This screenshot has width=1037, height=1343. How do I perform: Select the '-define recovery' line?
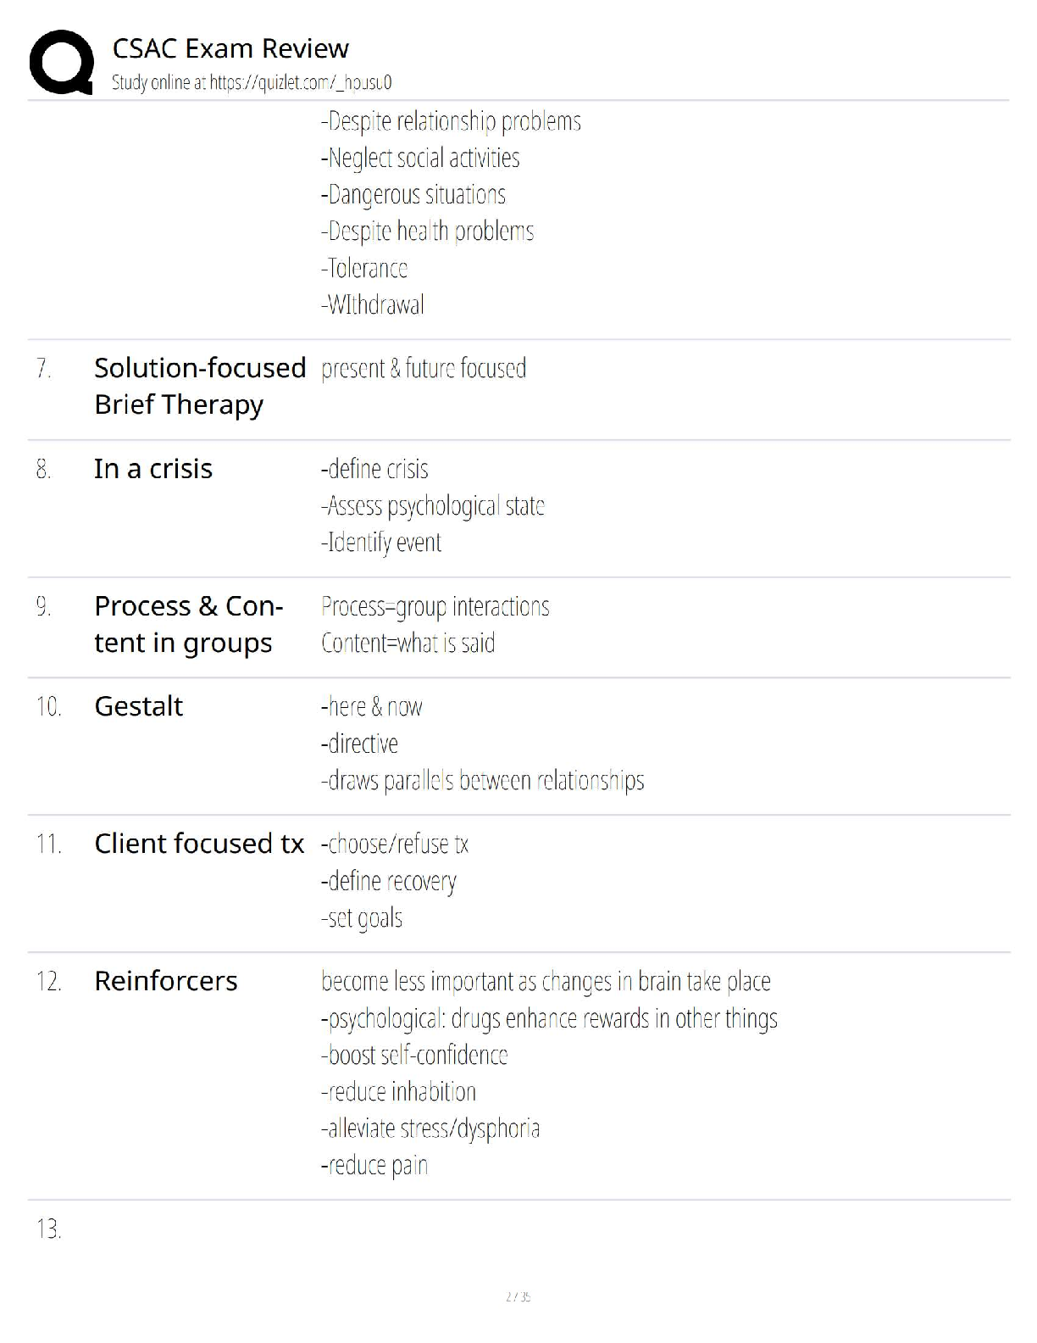coord(388,882)
